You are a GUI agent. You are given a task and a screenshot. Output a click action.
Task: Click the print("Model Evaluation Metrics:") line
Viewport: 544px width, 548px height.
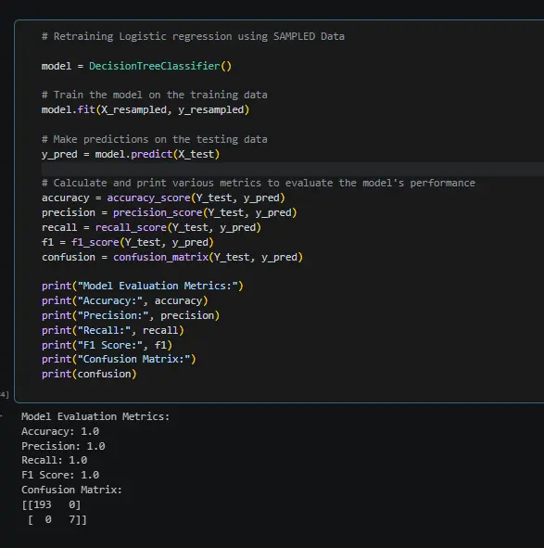point(142,286)
